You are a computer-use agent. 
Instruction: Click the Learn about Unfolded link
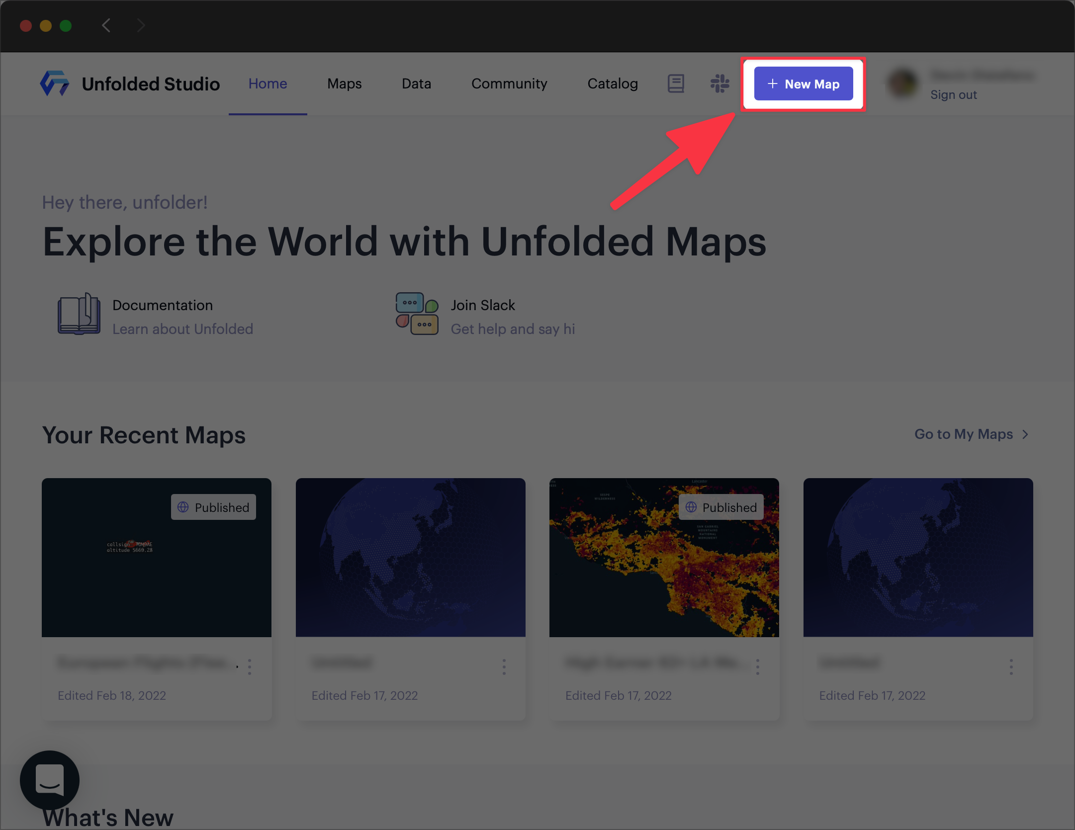point(182,329)
